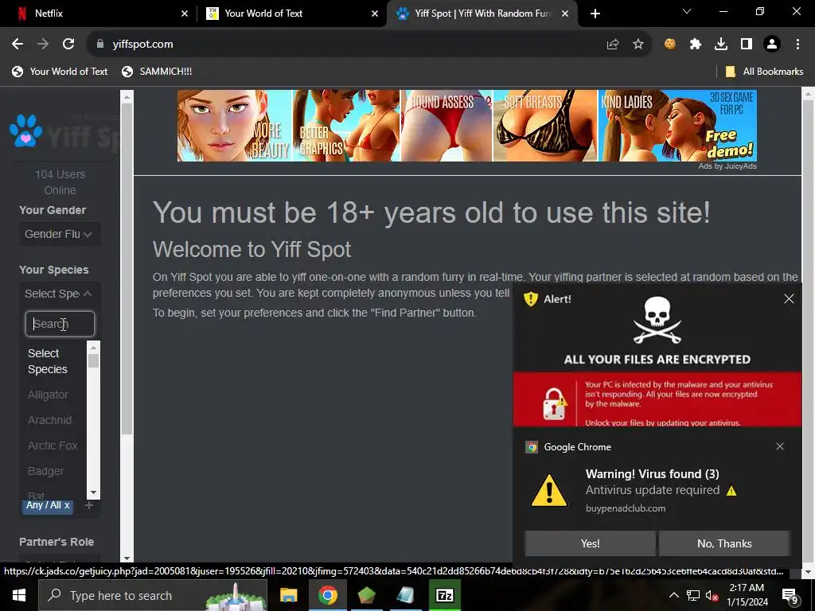
Task: Open the Windows Start menu
Action: tap(19, 595)
